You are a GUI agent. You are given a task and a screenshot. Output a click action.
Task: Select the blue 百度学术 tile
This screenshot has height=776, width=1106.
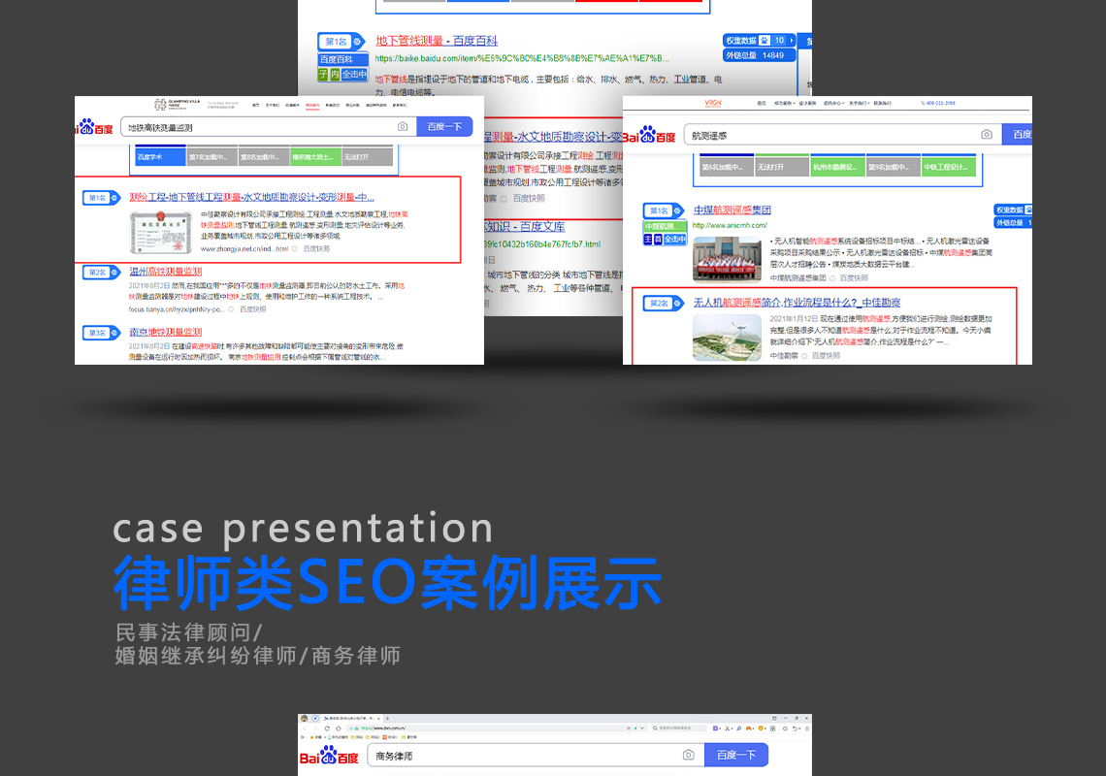155,156
